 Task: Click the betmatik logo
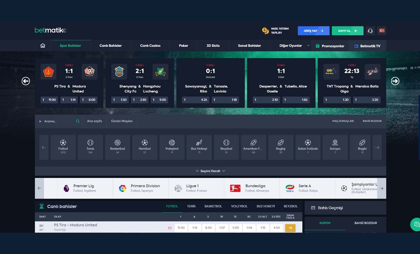click(51, 30)
